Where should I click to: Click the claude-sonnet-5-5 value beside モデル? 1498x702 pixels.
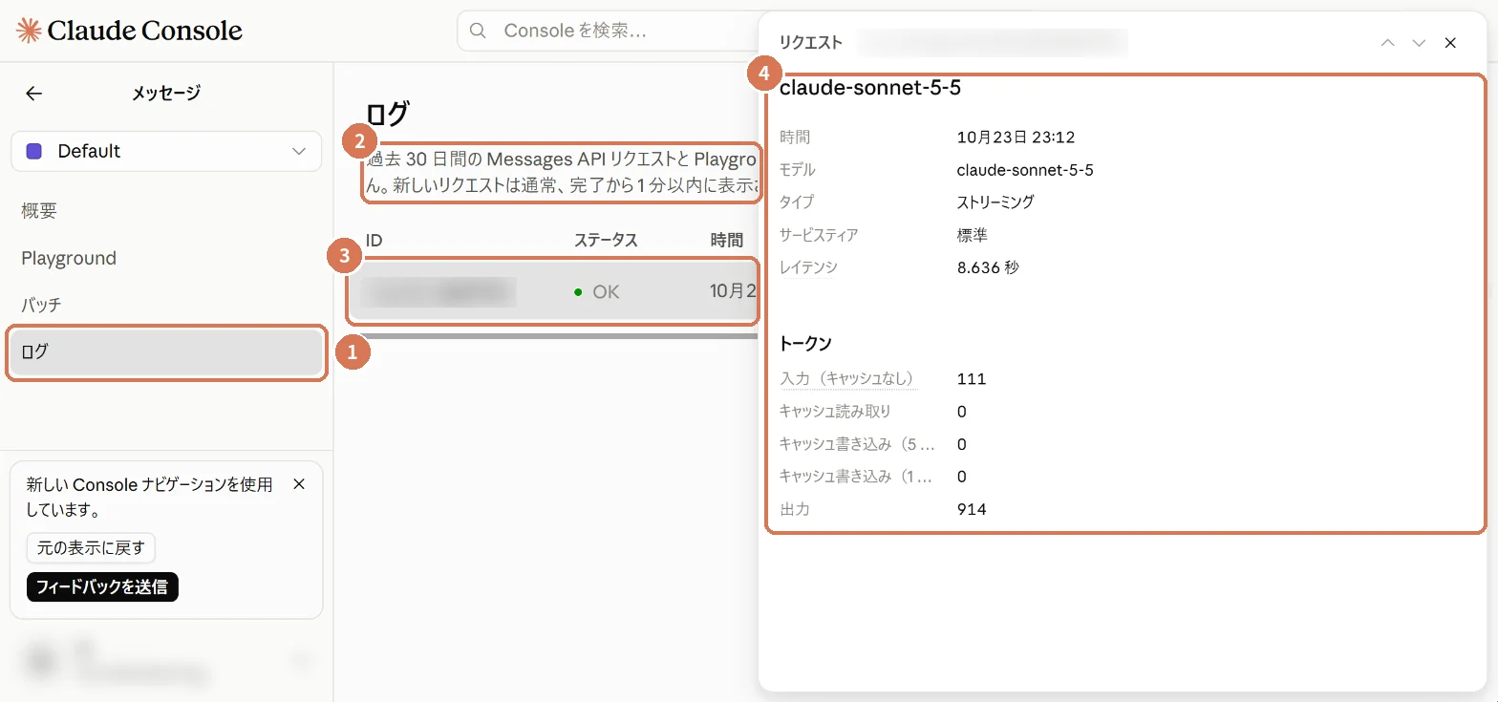click(1025, 170)
